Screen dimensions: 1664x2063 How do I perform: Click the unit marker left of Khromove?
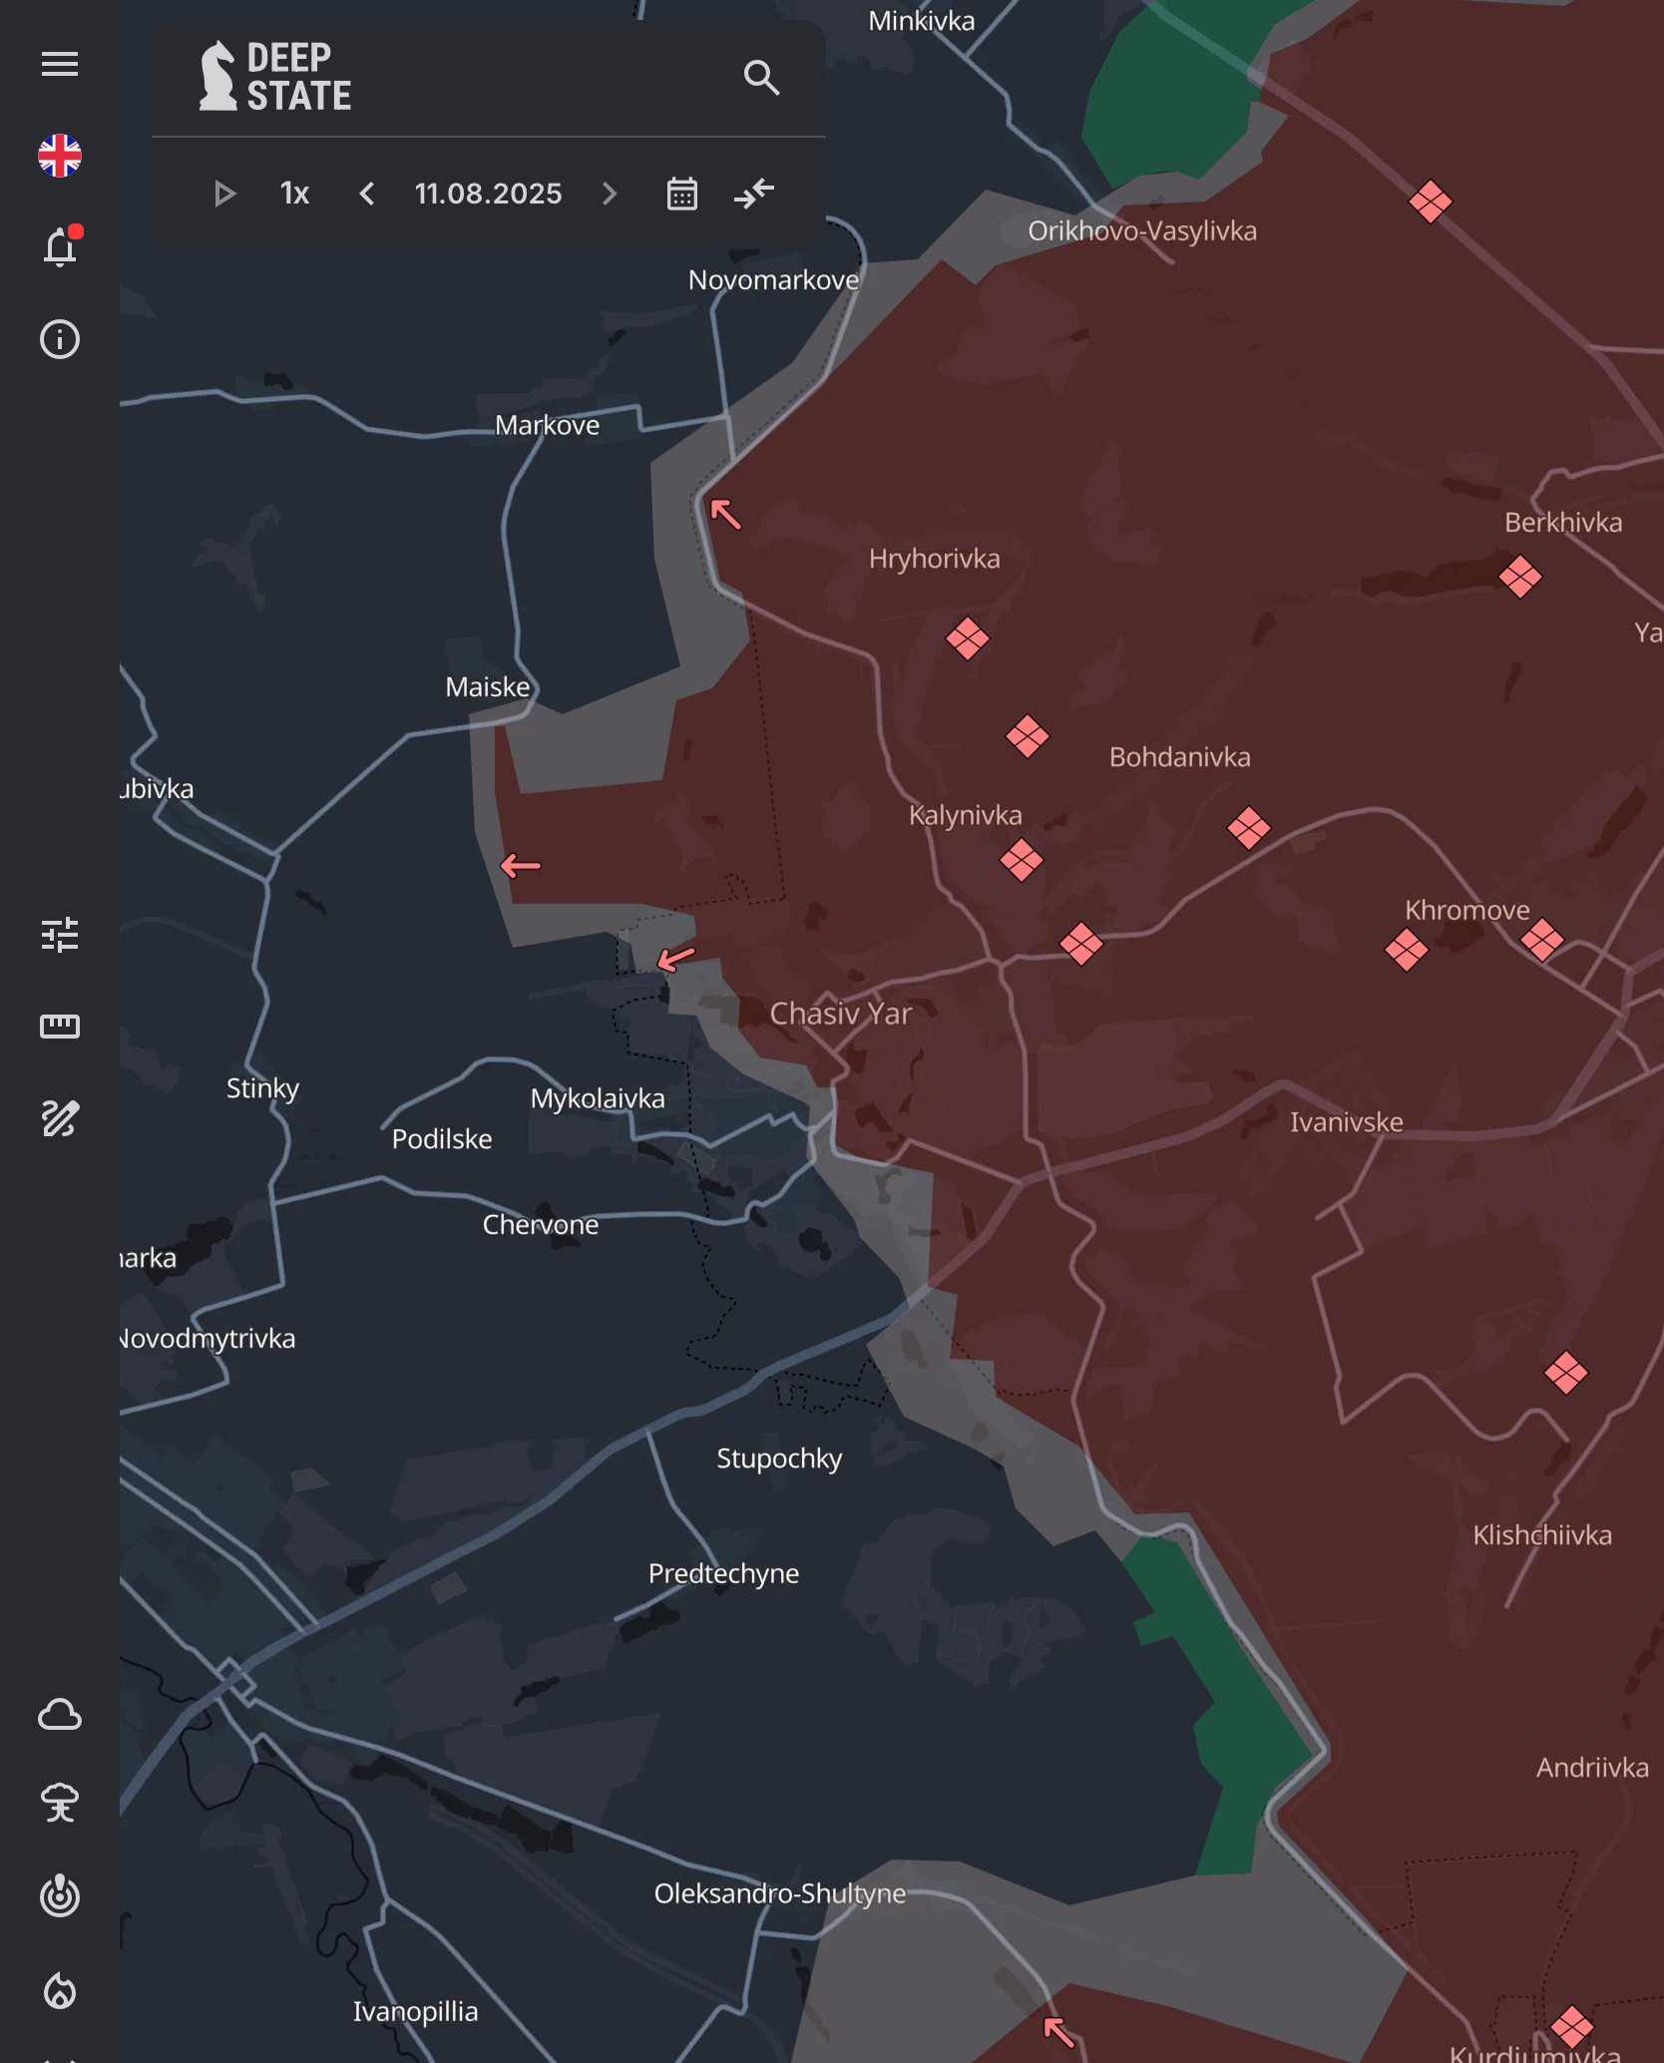point(1407,950)
